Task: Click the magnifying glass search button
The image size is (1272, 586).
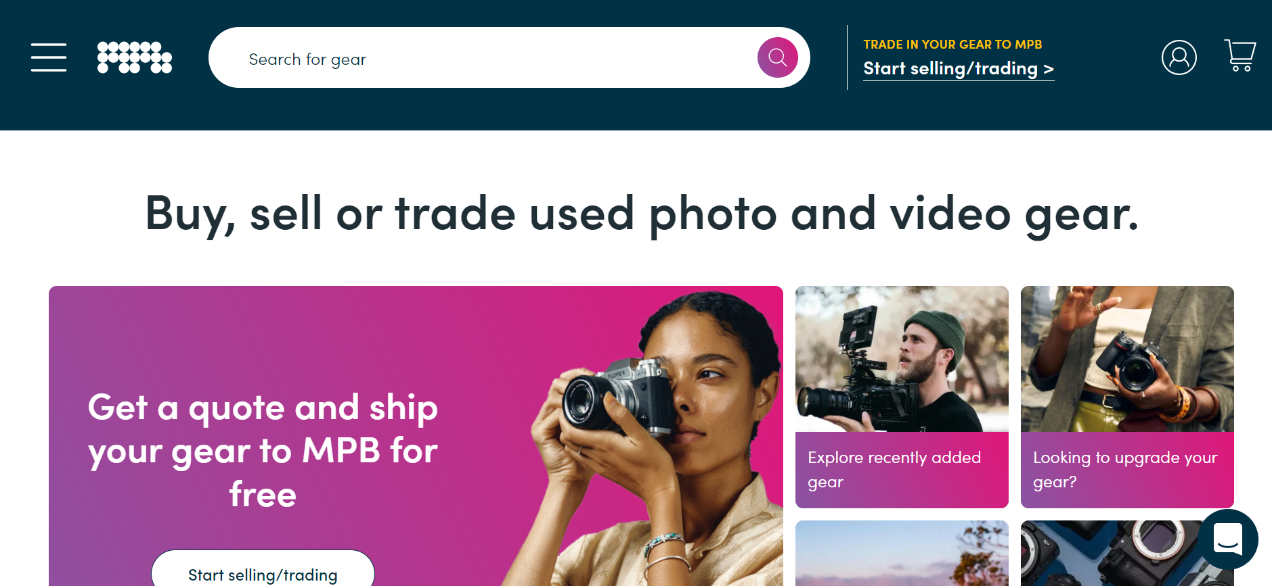Action: coord(777,57)
